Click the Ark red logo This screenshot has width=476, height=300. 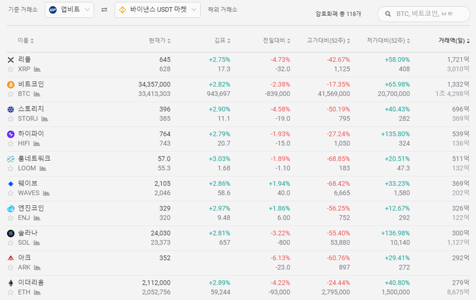click(x=11, y=258)
